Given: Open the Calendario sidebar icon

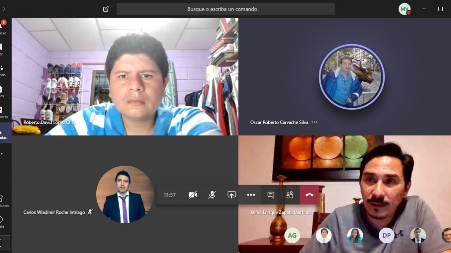Looking at the screenshot, I should [x=2, y=111].
